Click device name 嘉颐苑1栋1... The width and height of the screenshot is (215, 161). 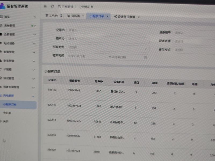tap(117, 152)
